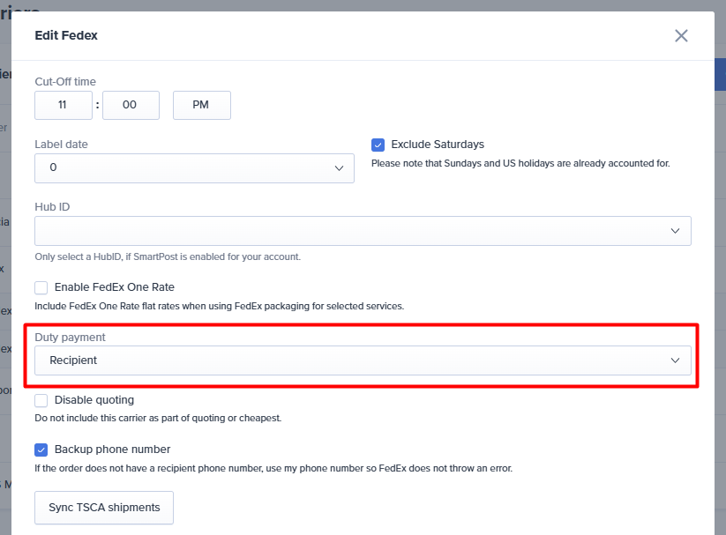This screenshot has height=535, width=726.
Task: Uncheck the Backup phone number checkbox
Action: 41,450
